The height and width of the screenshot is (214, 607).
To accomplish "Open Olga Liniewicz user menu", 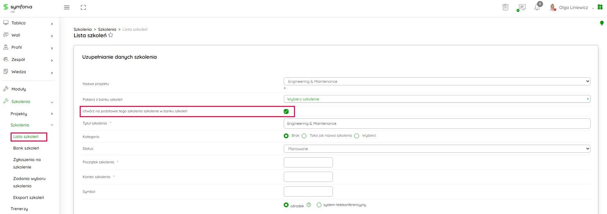I will pyautogui.click(x=573, y=7).
